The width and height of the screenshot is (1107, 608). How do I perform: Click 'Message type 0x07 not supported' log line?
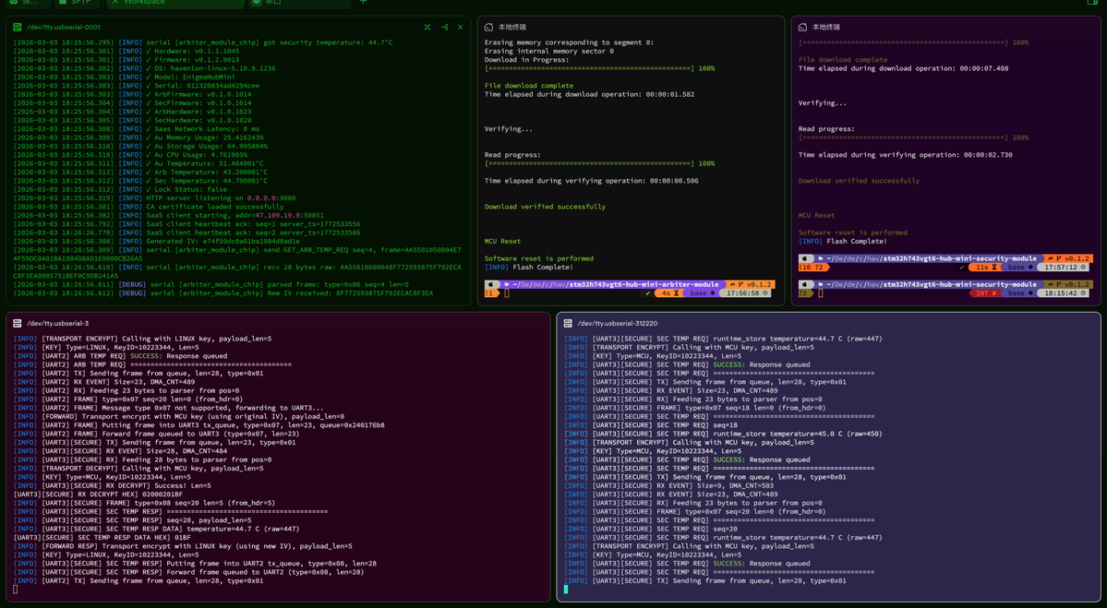pos(169,408)
